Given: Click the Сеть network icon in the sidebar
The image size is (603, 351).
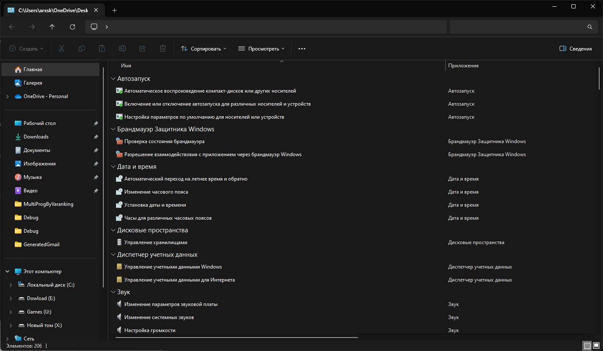Looking at the screenshot, I should (18, 338).
